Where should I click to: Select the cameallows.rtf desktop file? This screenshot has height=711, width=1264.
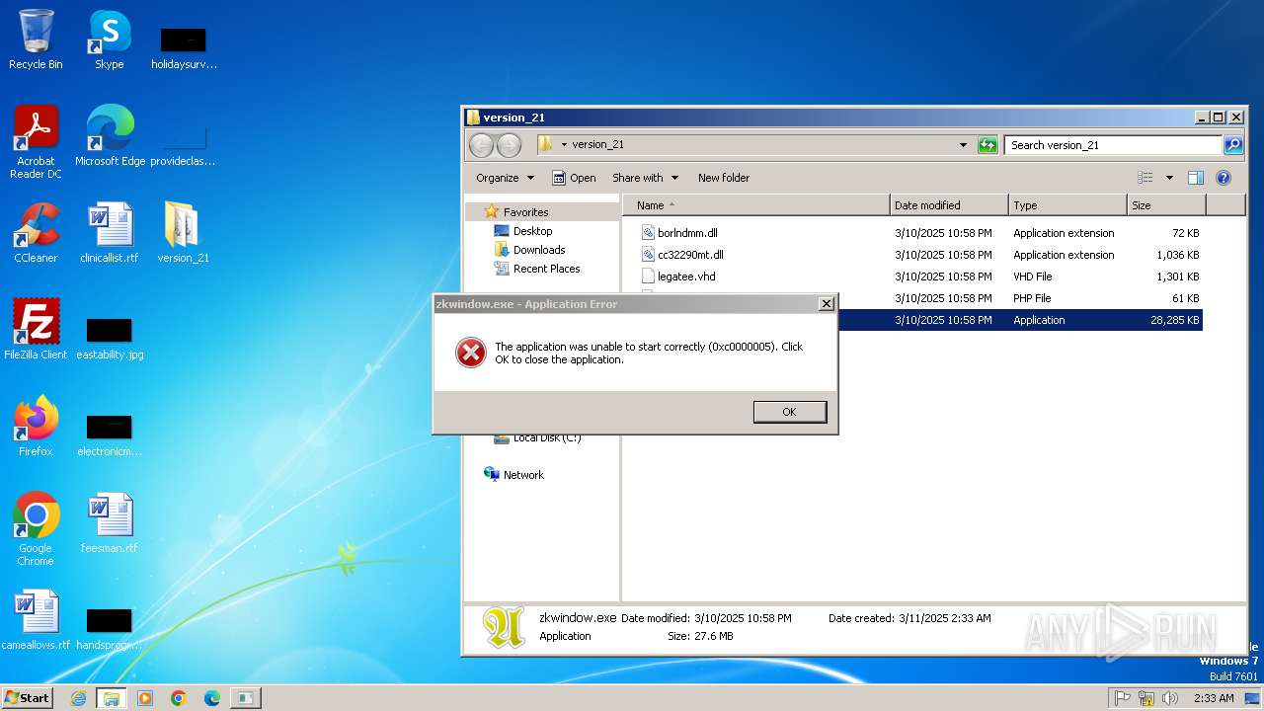[x=36, y=620]
